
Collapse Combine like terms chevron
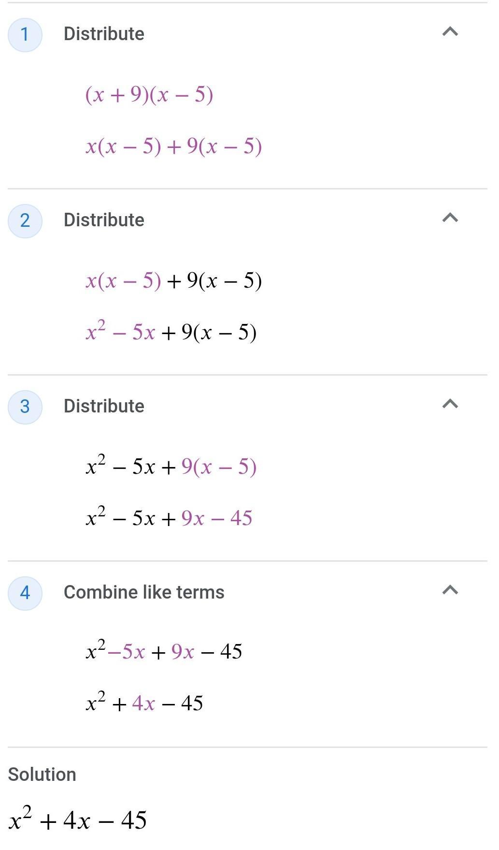[x=450, y=590]
